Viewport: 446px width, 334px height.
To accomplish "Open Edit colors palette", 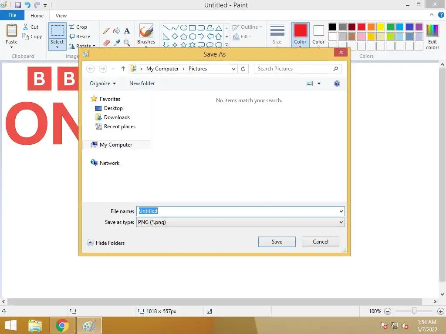I will tap(432, 37).
